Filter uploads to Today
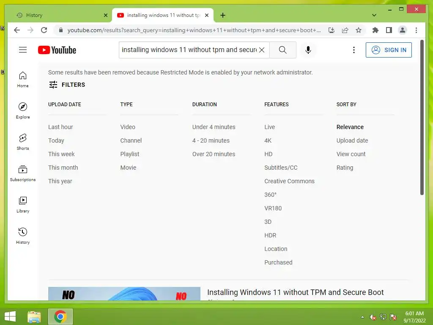The width and height of the screenshot is (433, 325). coord(56,140)
